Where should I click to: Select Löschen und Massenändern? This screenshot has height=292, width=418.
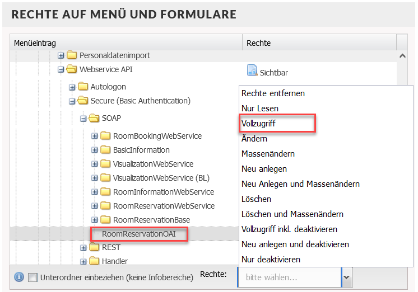click(x=326, y=214)
